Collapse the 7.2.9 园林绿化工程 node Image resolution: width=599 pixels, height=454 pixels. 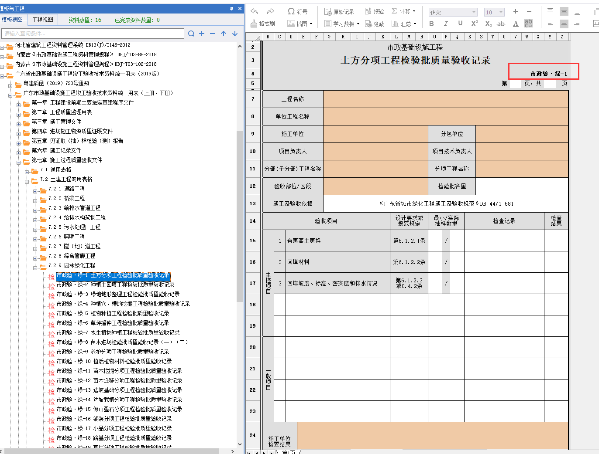35,268
